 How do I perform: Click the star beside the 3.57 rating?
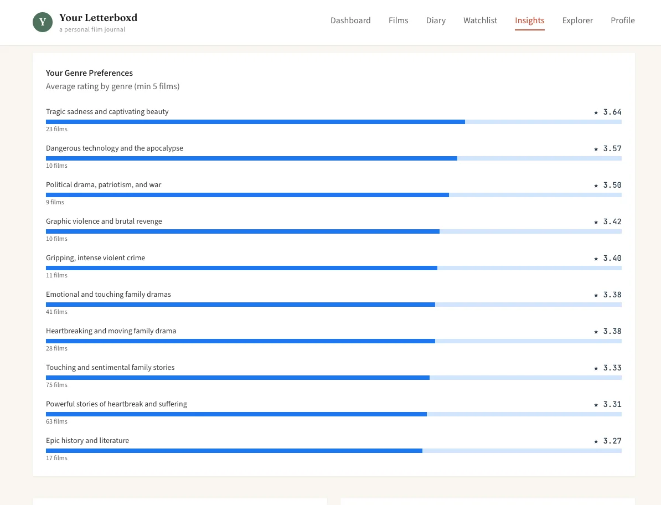pyautogui.click(x=596, y=149)
